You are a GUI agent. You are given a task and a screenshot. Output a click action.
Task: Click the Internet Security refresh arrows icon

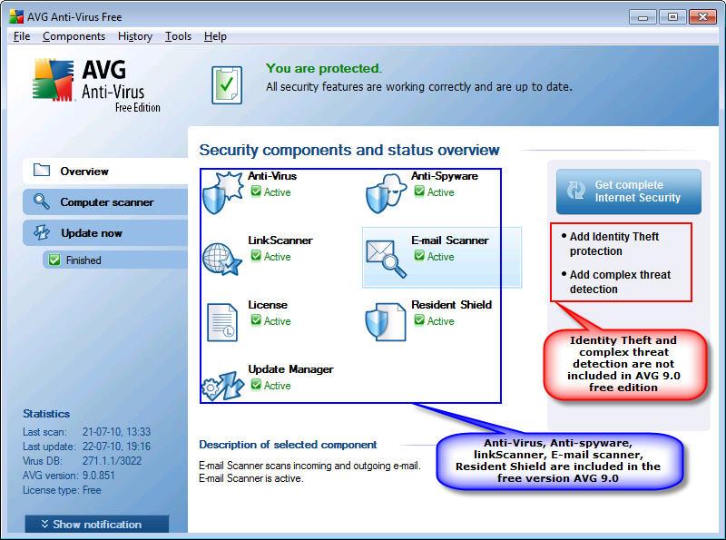tap(576, 191)
